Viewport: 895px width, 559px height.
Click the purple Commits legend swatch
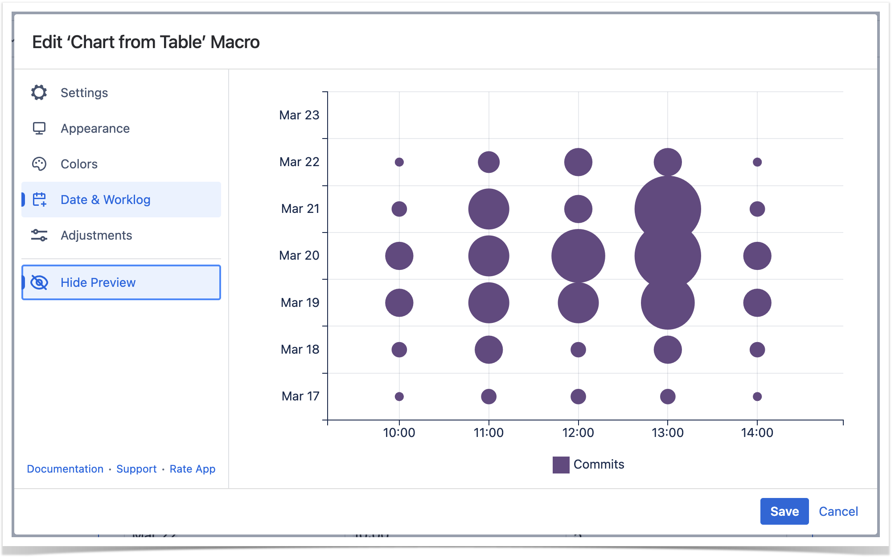pos(561,465)
